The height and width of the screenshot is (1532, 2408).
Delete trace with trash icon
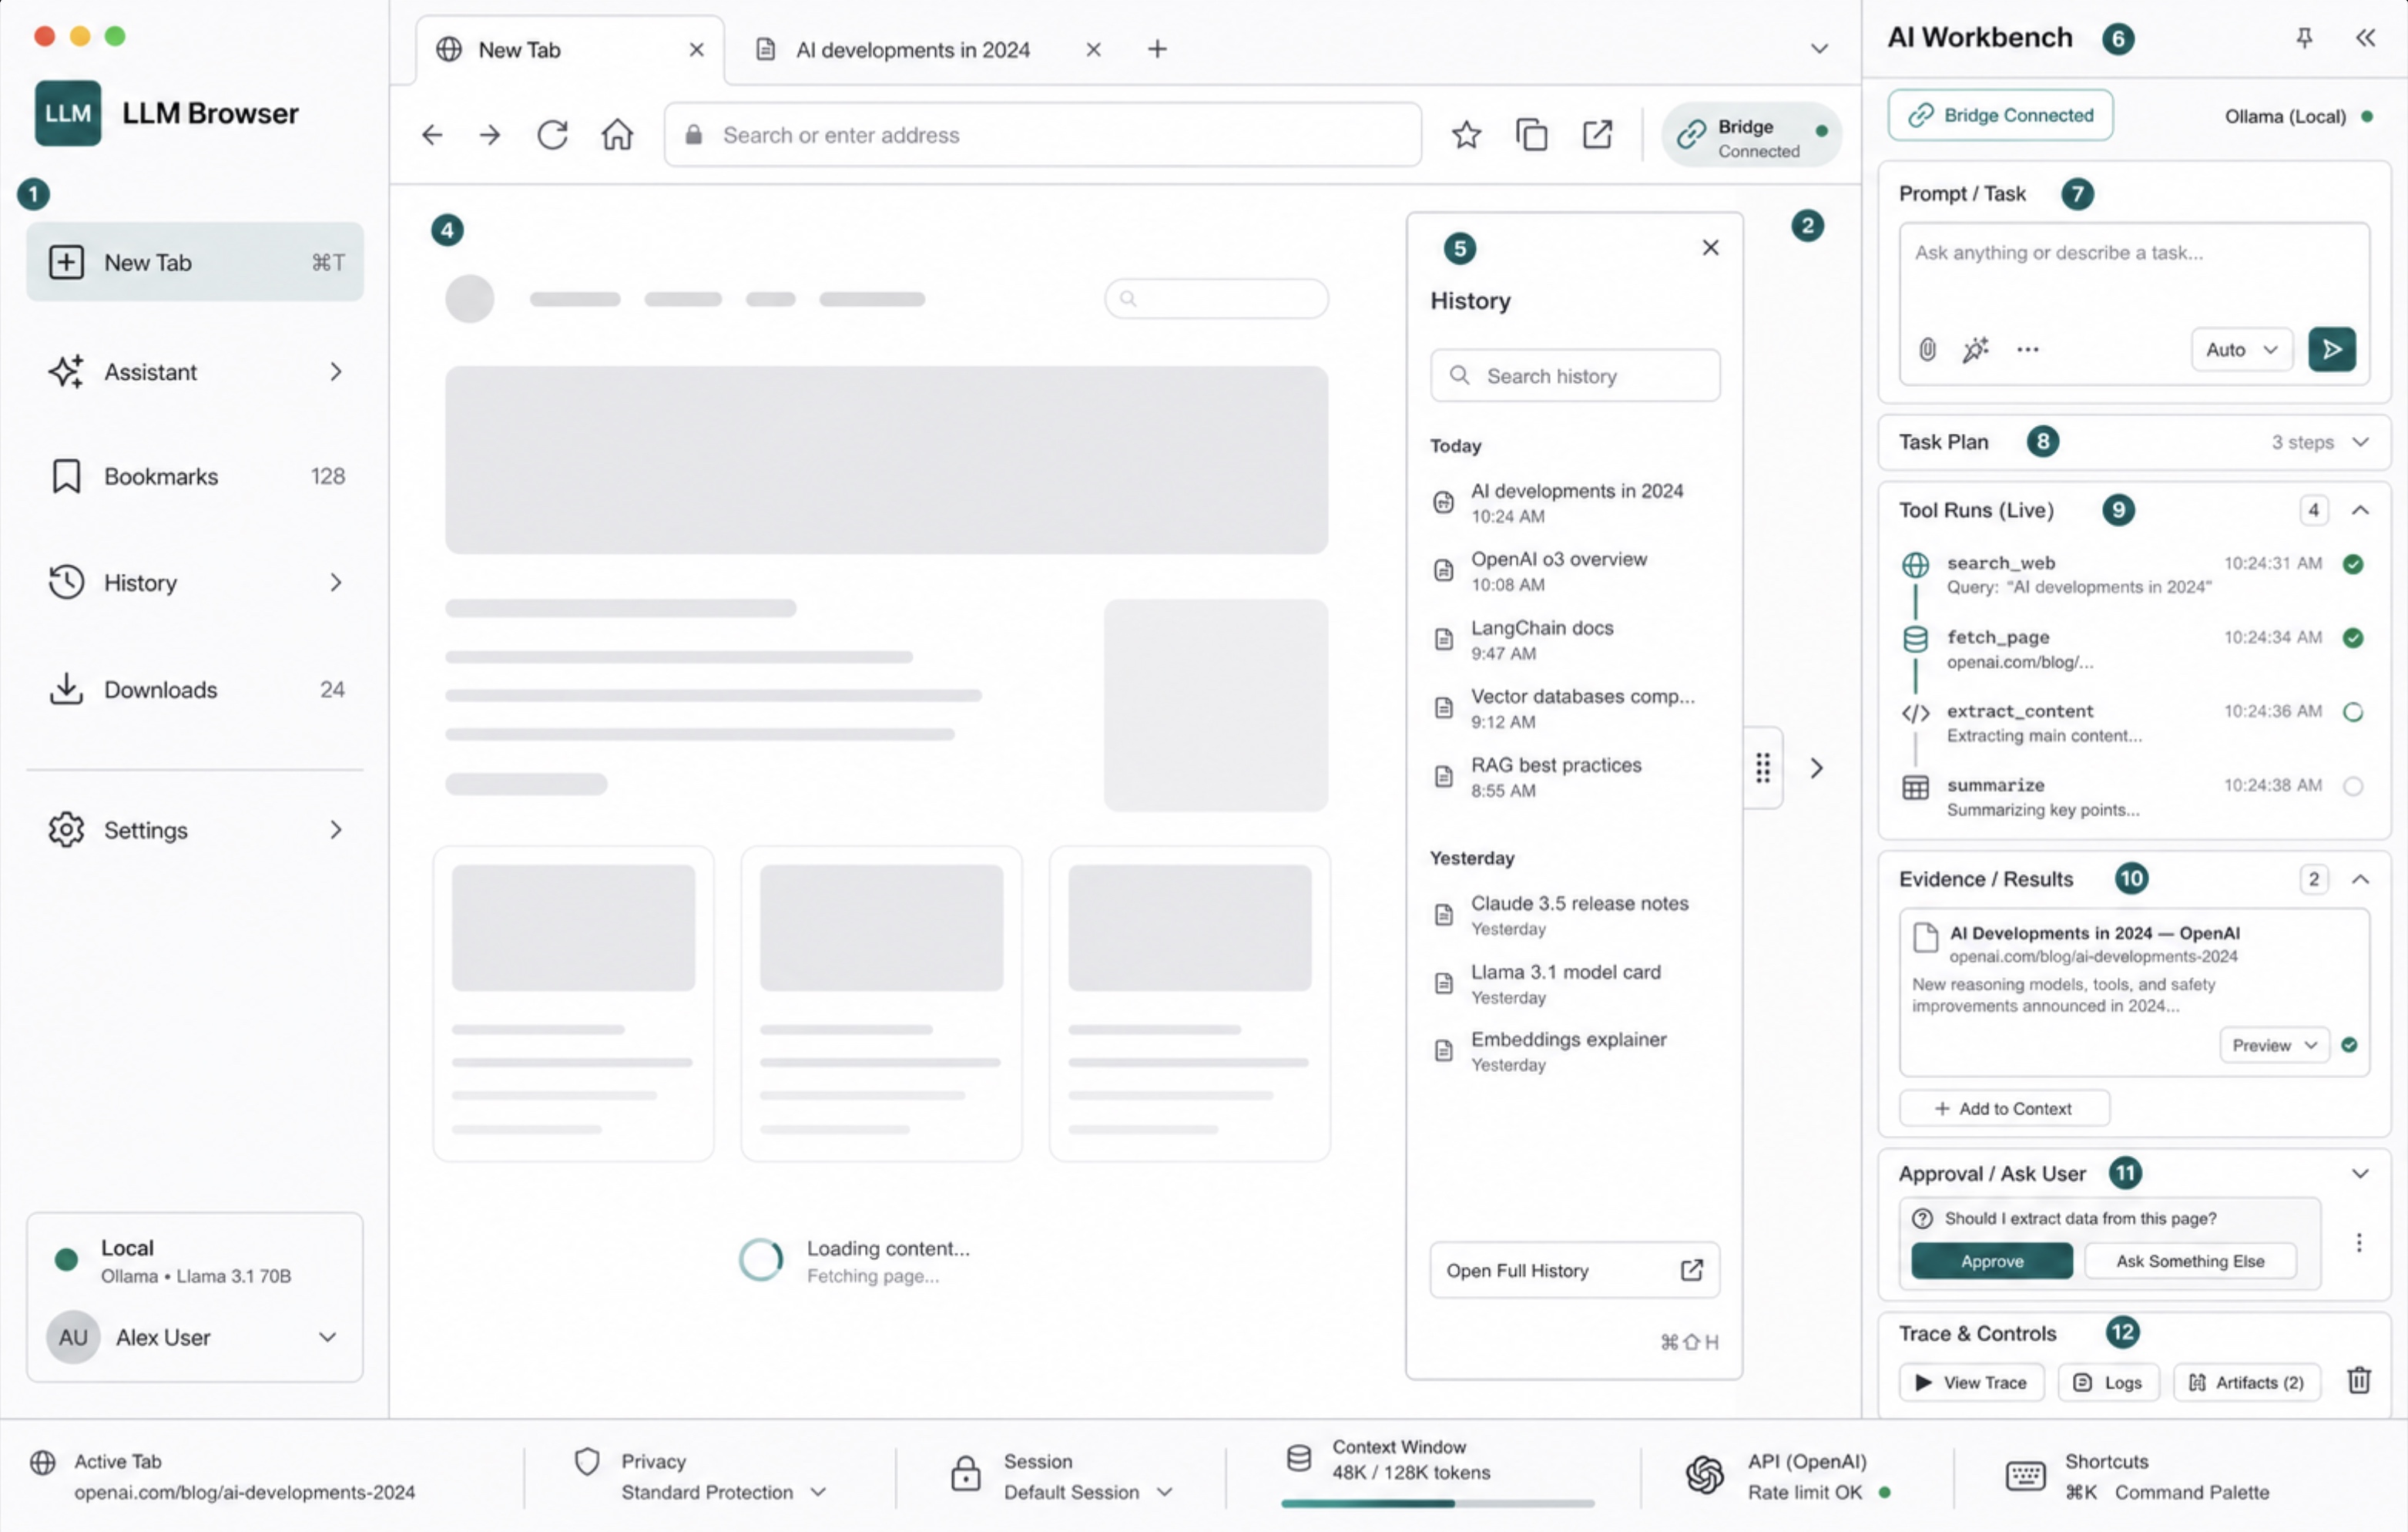click(x=2359, y=1381)
